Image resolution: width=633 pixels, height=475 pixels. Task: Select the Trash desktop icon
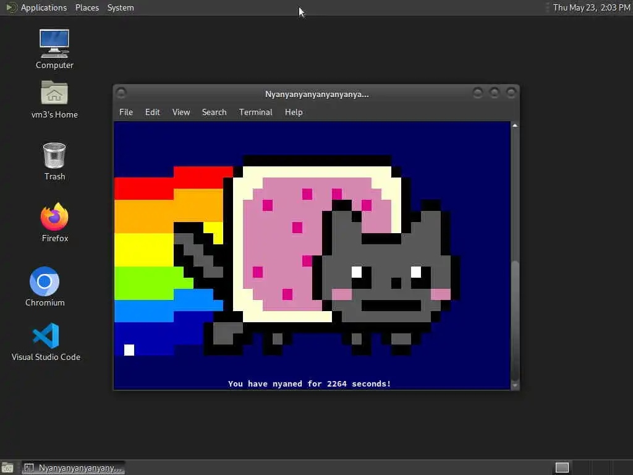[54, 161]
